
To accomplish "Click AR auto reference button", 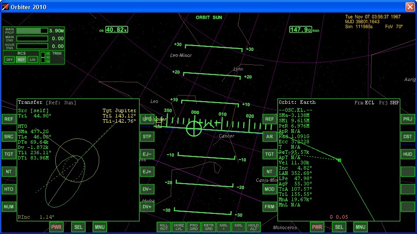I will click(270, 137).
